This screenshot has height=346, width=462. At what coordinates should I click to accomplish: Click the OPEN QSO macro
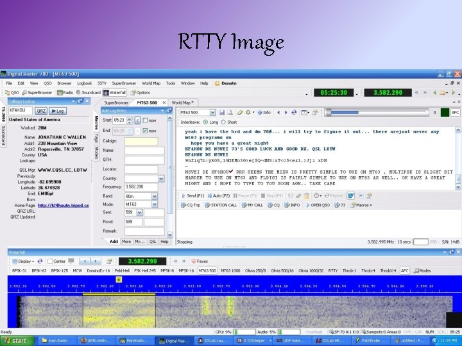[318, 205]
